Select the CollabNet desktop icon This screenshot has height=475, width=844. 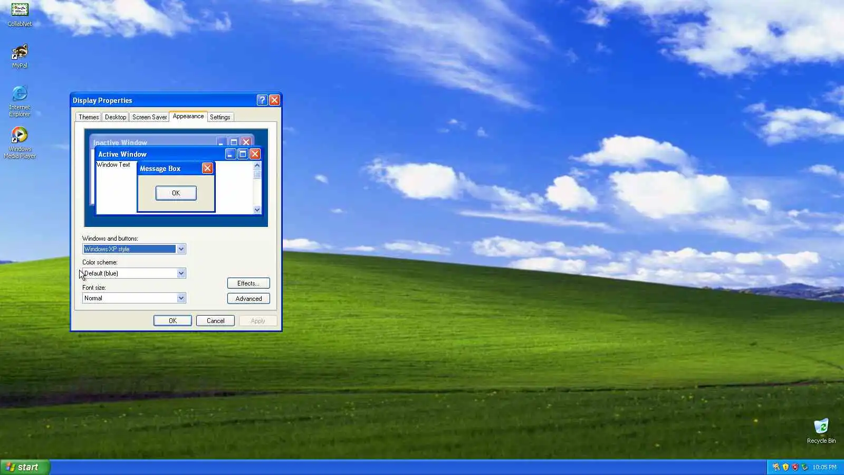(x=20, y=15)
